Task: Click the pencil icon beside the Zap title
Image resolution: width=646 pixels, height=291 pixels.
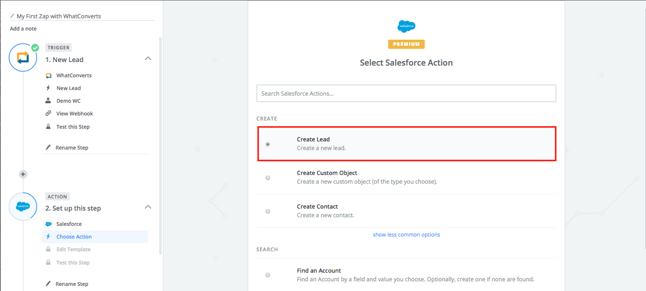Action: (x=12, y=16)
